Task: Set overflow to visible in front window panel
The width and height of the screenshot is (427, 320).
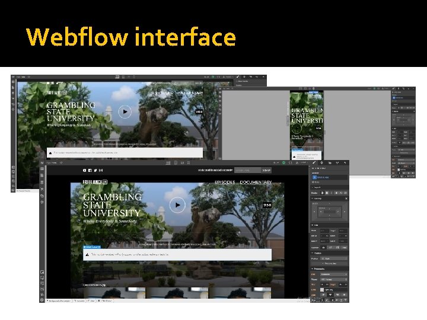Action: (324, 248)
